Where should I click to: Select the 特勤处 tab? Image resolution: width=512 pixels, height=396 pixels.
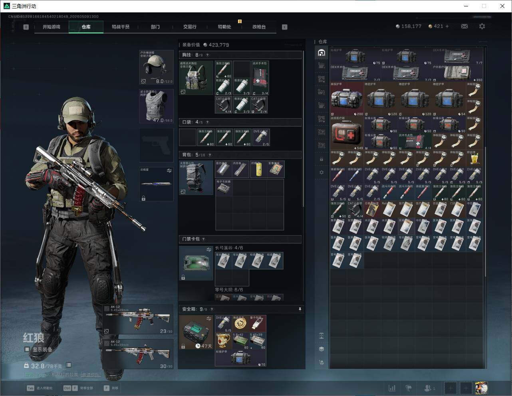pyautogui.click(x=224, y=27)
